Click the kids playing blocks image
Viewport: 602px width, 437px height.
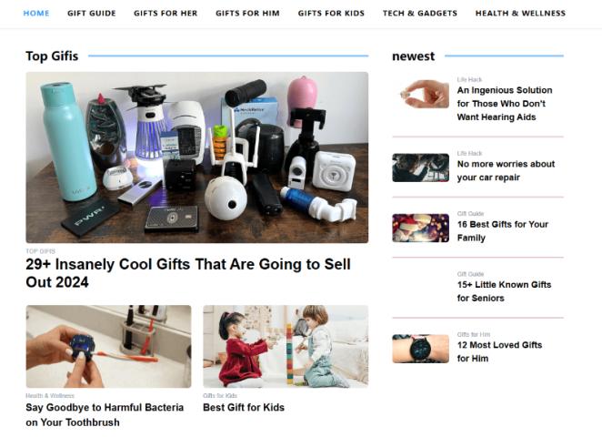click(286, 346)
